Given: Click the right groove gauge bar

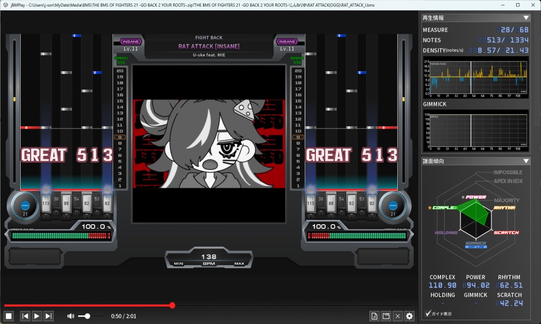Looking at the screenshot, I should click(357, 236).
